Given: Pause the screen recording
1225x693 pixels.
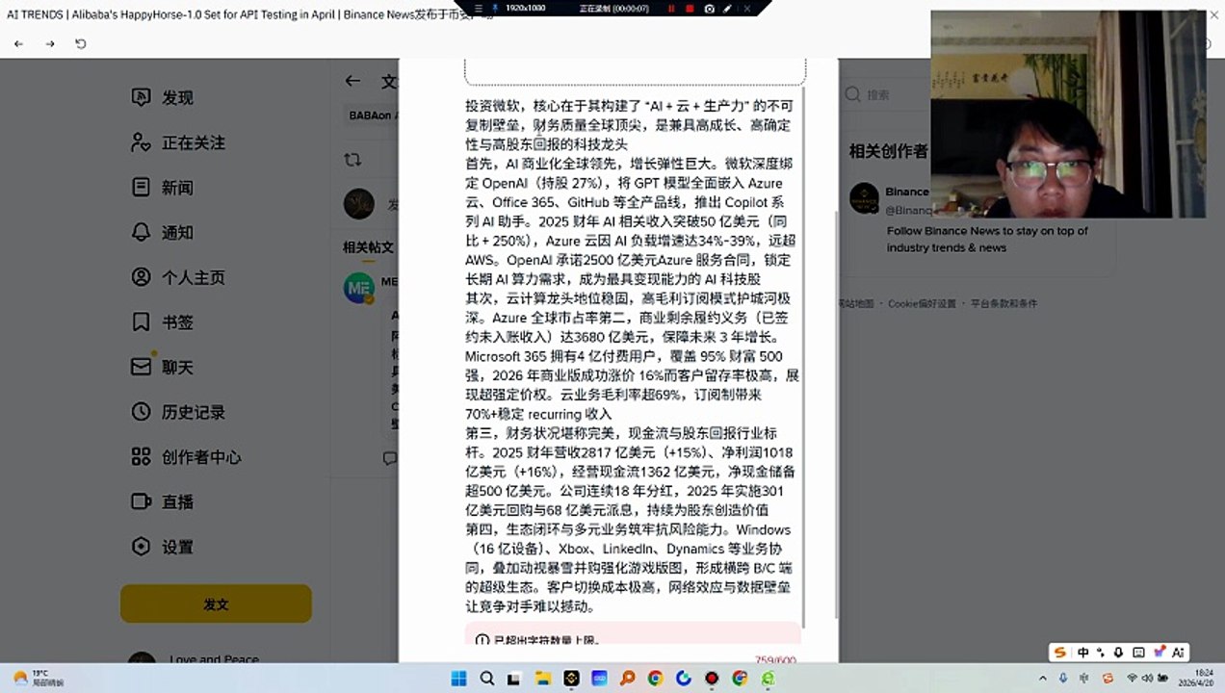Looking at the screenshot, I should 671,9.
